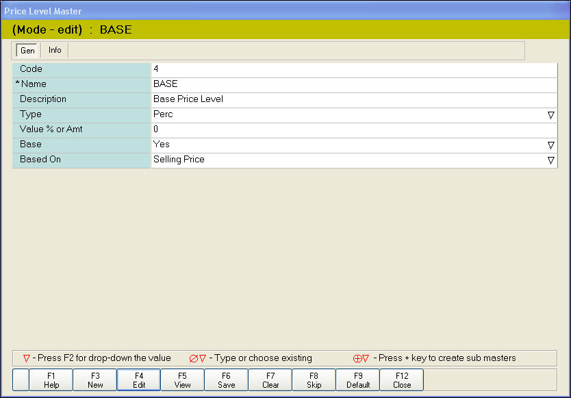Click the blank button left of F1 Help
Image resolution: width=571 pixels, height=398 pixels.
coord(21,380)
